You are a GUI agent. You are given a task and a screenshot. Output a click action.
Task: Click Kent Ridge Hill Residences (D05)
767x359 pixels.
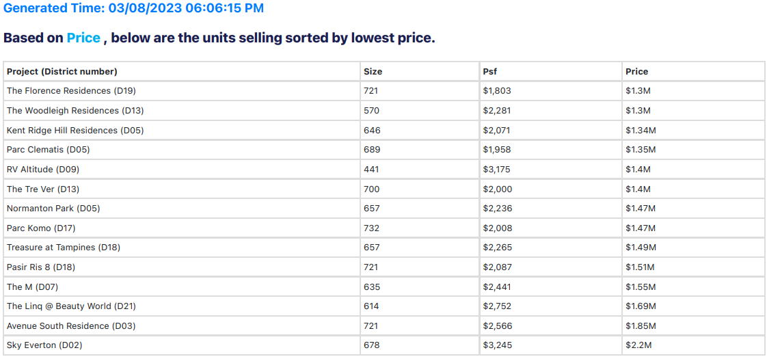[75, 131]
